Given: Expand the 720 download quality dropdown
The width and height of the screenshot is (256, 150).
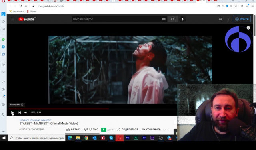Looking at the screenshot, I should (110, 130).
